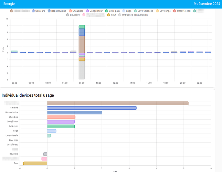
Task: Click the Lave-vaisselle total usage bar
Action: click(x=49, y=136)
